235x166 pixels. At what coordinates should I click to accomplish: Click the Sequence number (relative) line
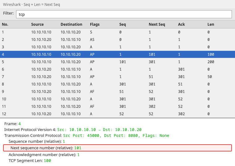tap(37, 142)
